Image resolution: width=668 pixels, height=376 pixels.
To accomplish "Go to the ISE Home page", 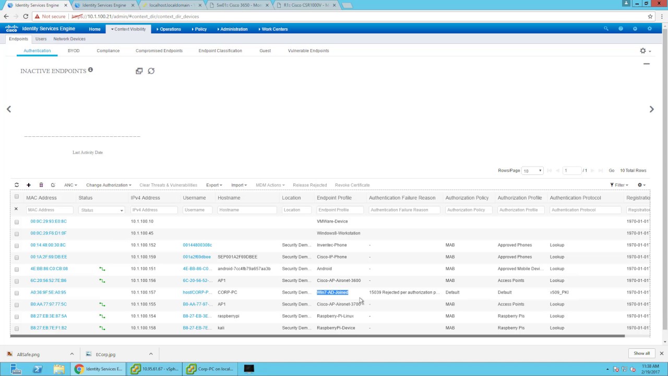I will click(x=94, y=29).
